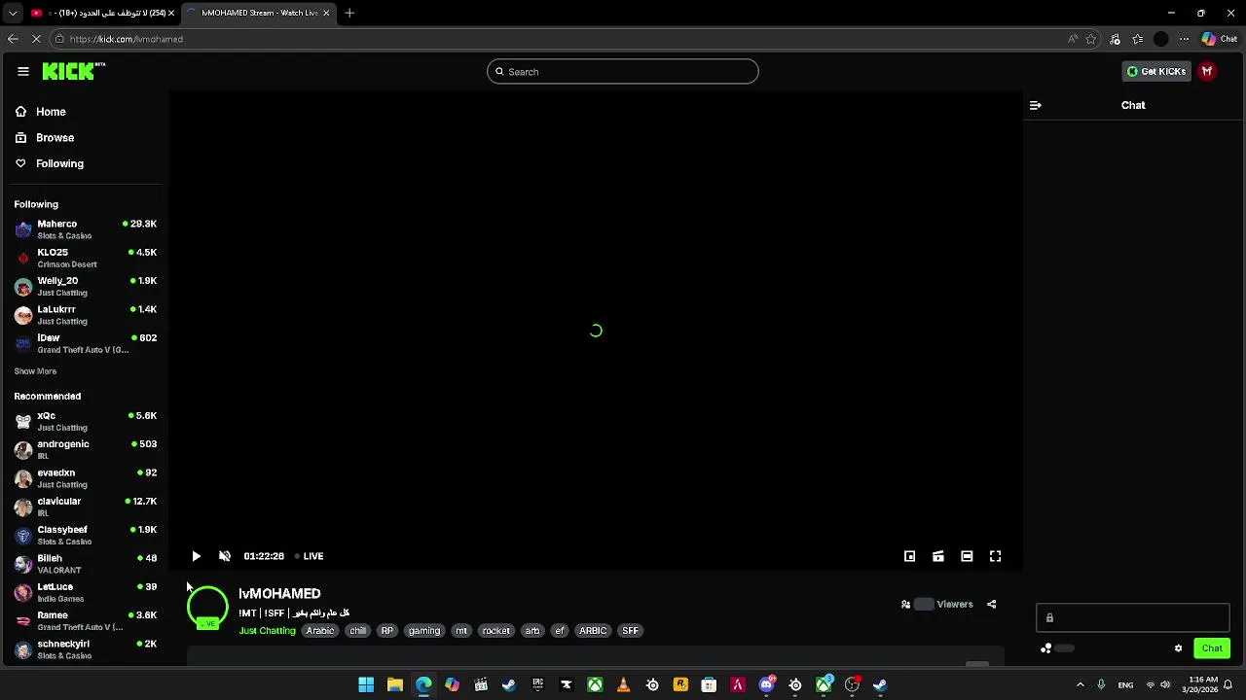Open the Kick hamburger sidebar menu

coord(23,71)
